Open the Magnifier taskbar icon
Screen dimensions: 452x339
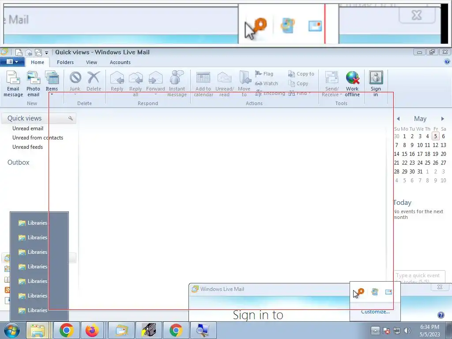point(203,330)
